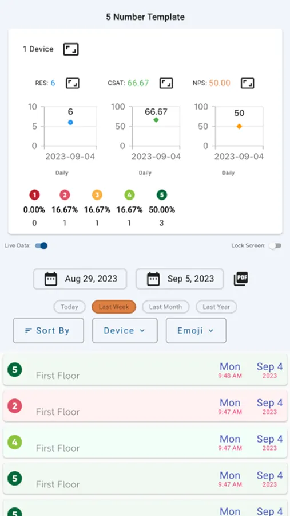
Task: Expand the CSAT chart fullscreen icon
Action: coord(166,83)
